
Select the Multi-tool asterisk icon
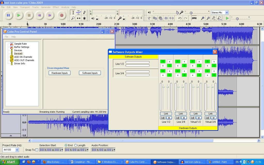(84, 18)
